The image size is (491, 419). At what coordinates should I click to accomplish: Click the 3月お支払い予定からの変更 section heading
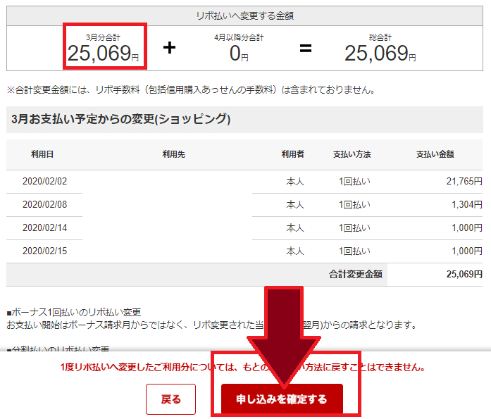[x=121, y=119]
